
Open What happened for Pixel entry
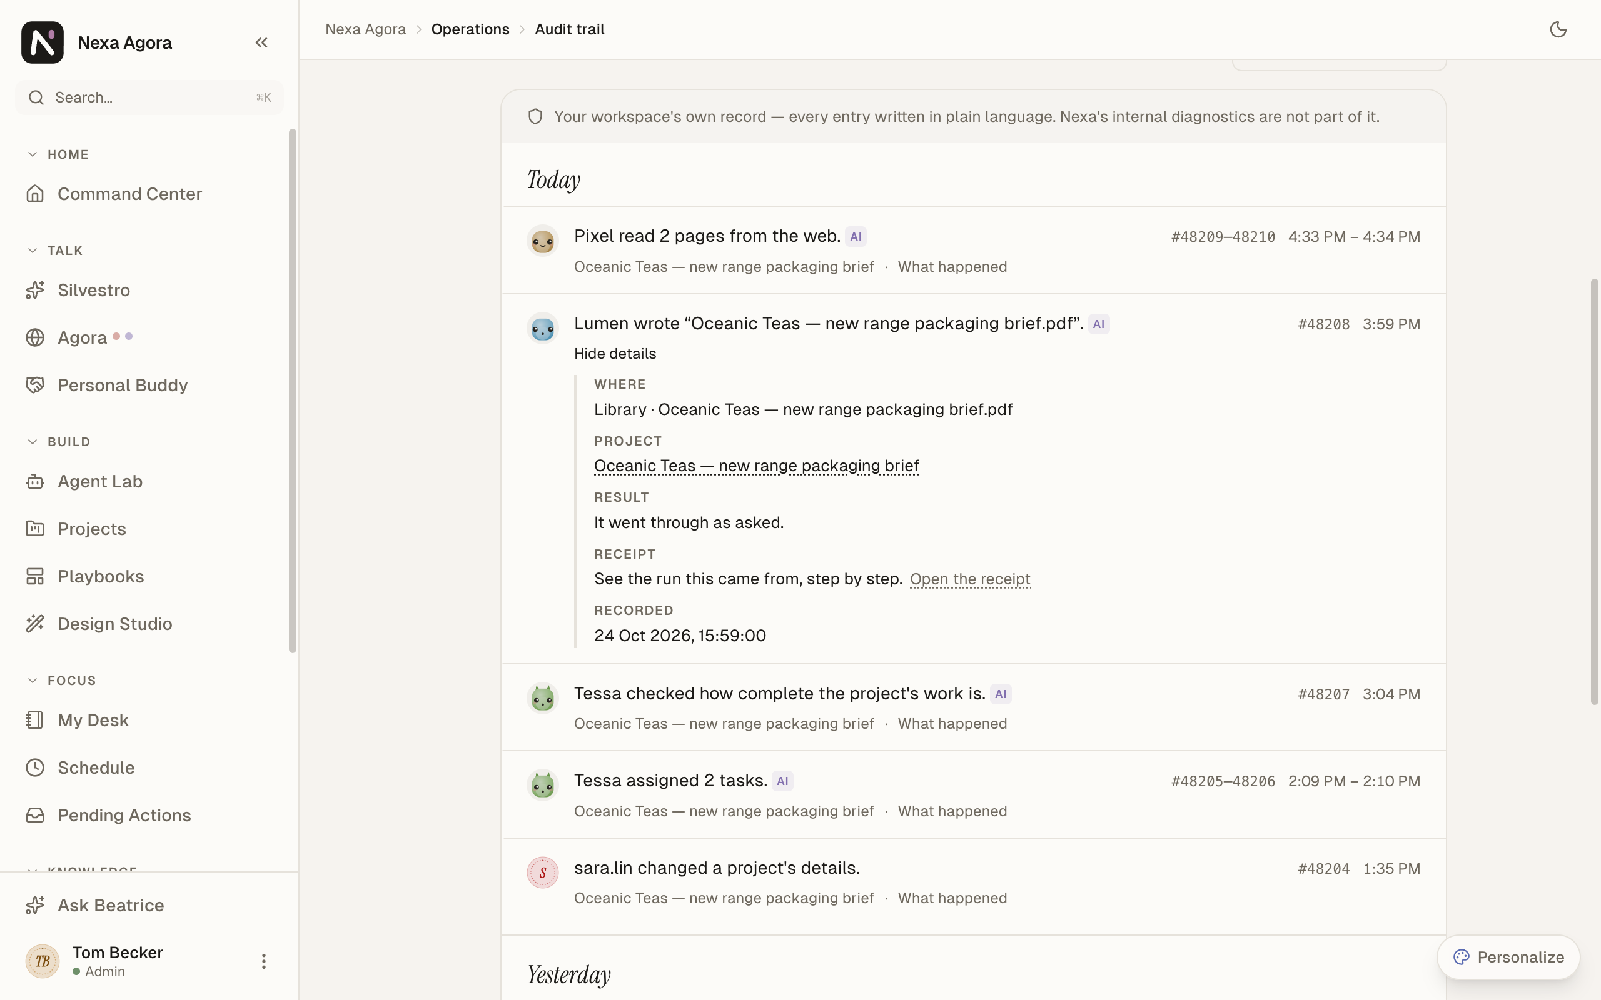click(952, 267)
